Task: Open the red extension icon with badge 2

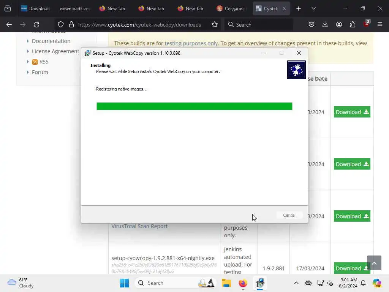Action: pos(367,24)
